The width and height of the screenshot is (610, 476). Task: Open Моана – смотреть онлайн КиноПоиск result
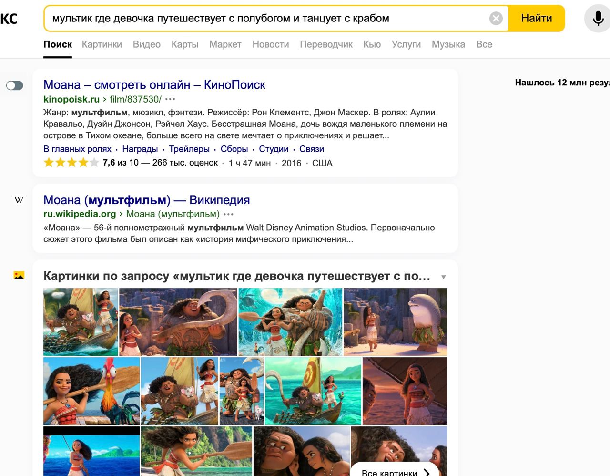click(154, 85)
